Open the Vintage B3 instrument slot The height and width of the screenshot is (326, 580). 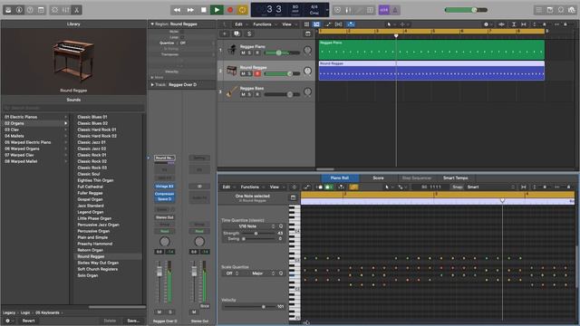(x=165, y=187)
